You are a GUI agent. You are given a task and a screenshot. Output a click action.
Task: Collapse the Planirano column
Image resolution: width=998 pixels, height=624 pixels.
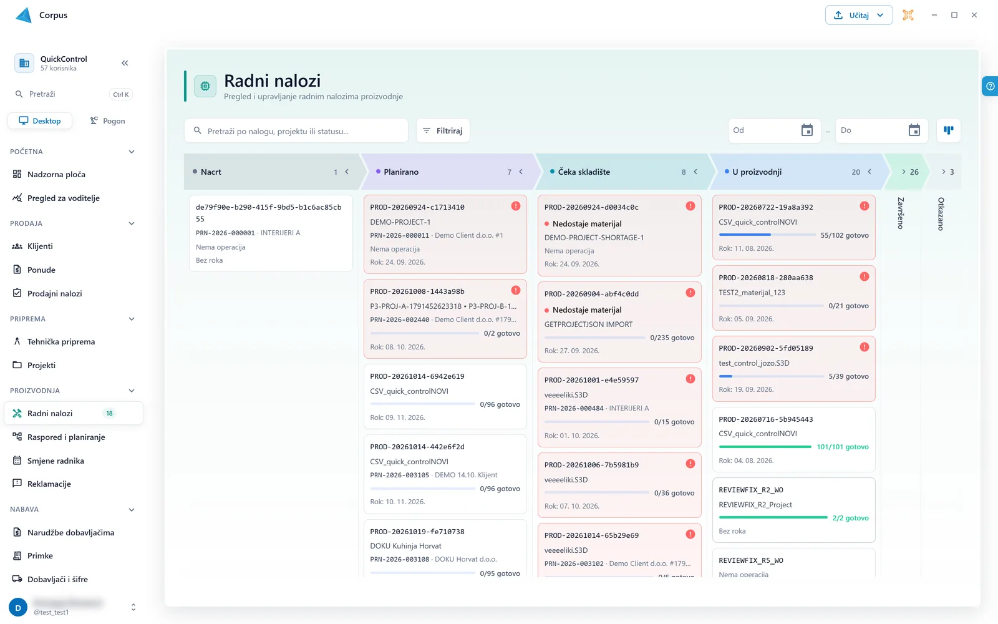coord(521,172)
